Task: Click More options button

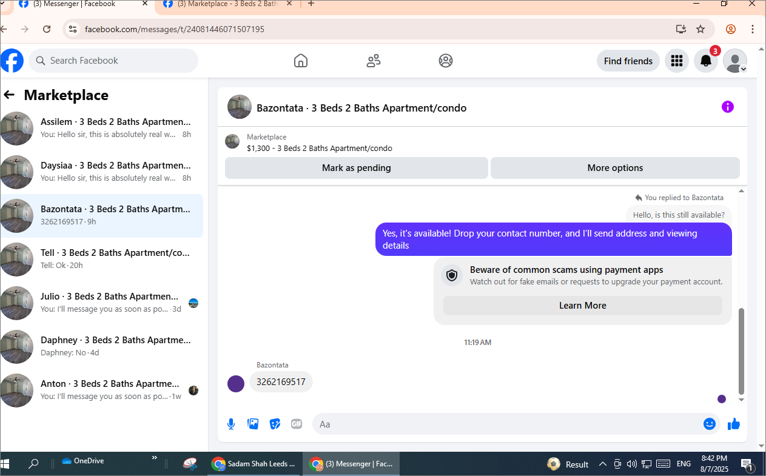Action: coord(615,168)
